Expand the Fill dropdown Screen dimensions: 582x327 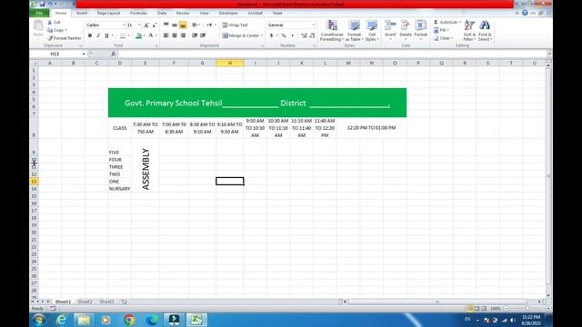448,30
